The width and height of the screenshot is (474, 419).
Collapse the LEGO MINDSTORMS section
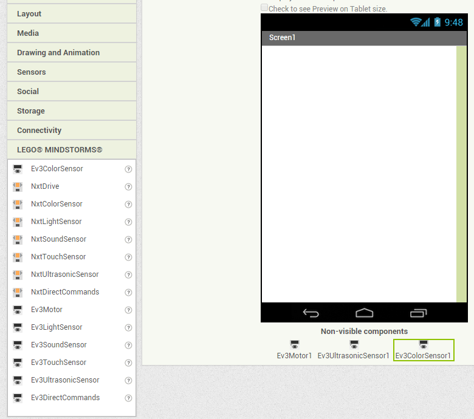pos(72,149)
